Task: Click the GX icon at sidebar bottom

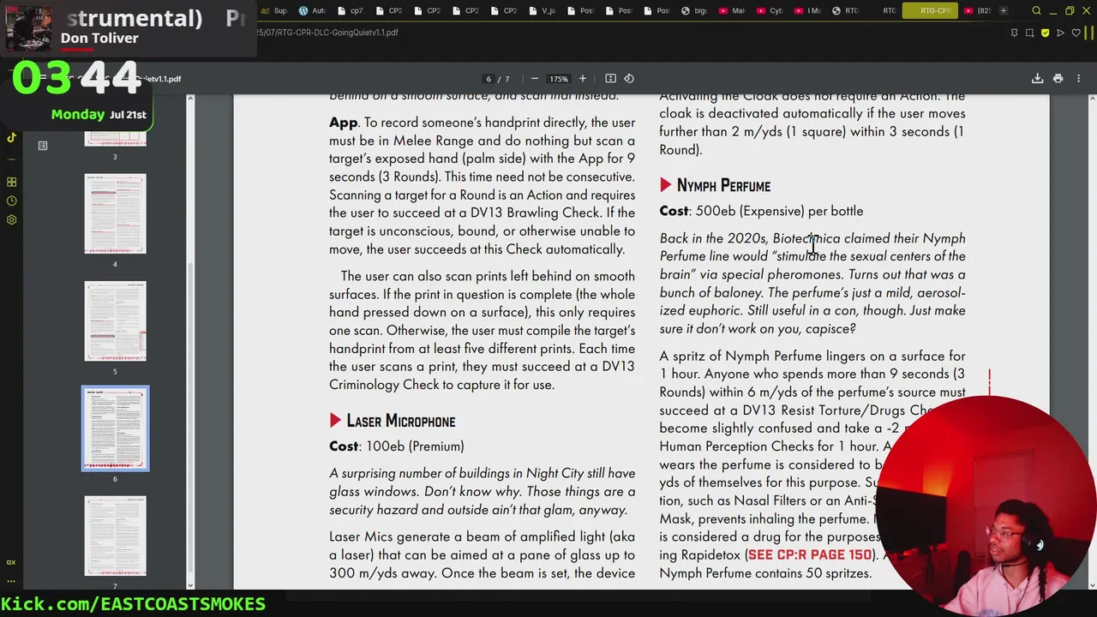Action: pyautogui.click(x=11, y=562)
